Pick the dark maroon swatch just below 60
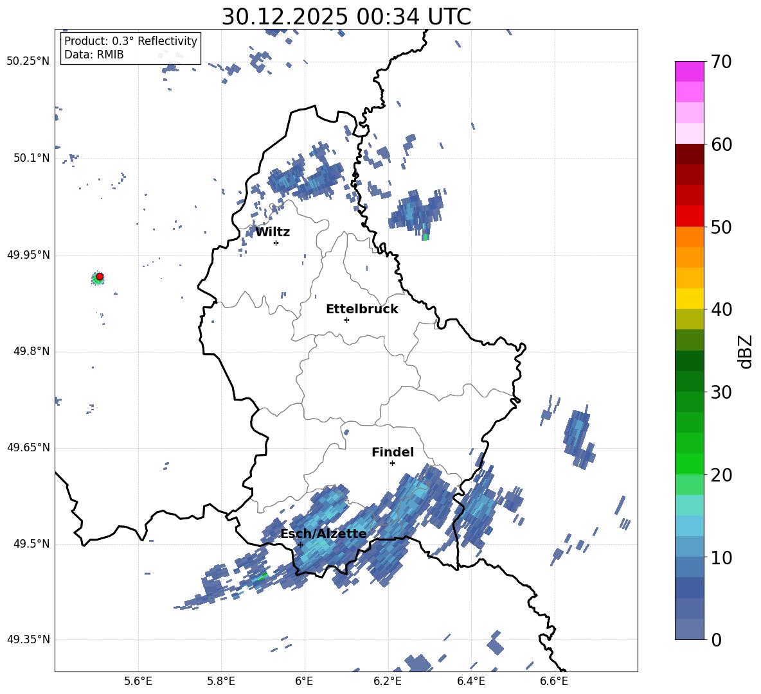The width and height of the screenshot is (761, 694). point(690,154)
